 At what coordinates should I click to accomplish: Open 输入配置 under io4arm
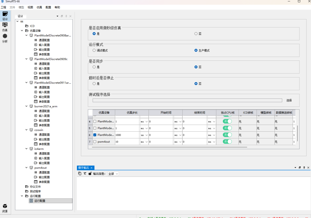(x=44, y=158)
